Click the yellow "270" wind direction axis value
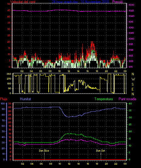The image size is (141, 168). click(9, 79)
